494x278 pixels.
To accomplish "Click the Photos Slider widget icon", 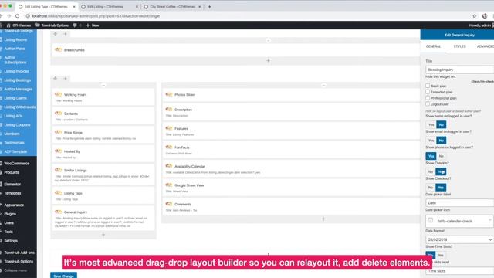I will 169,94.
